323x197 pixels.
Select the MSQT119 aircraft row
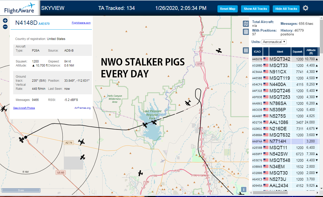click(x=285, y=78)
